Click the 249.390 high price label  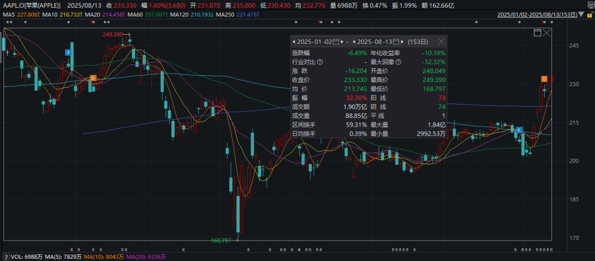(113, 34)
